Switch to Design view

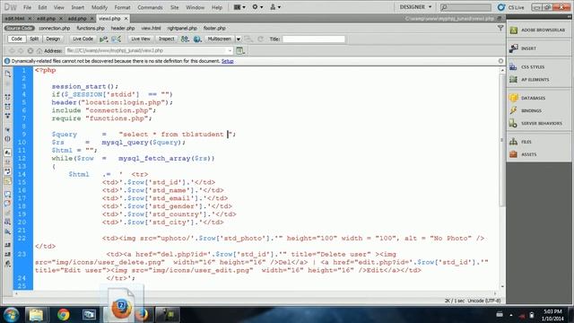pos(53,39)
